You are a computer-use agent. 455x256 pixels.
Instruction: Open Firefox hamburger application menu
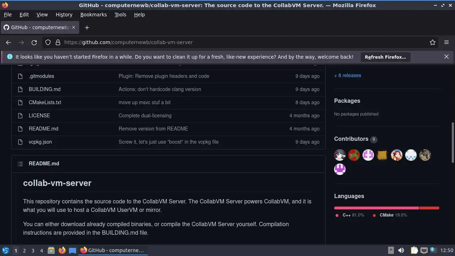446,42
